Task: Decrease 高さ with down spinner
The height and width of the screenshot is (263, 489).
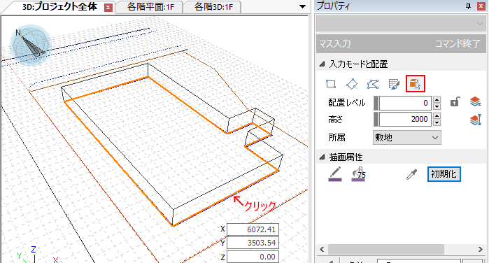Action: pyautogui.click(x=437, y=122)
